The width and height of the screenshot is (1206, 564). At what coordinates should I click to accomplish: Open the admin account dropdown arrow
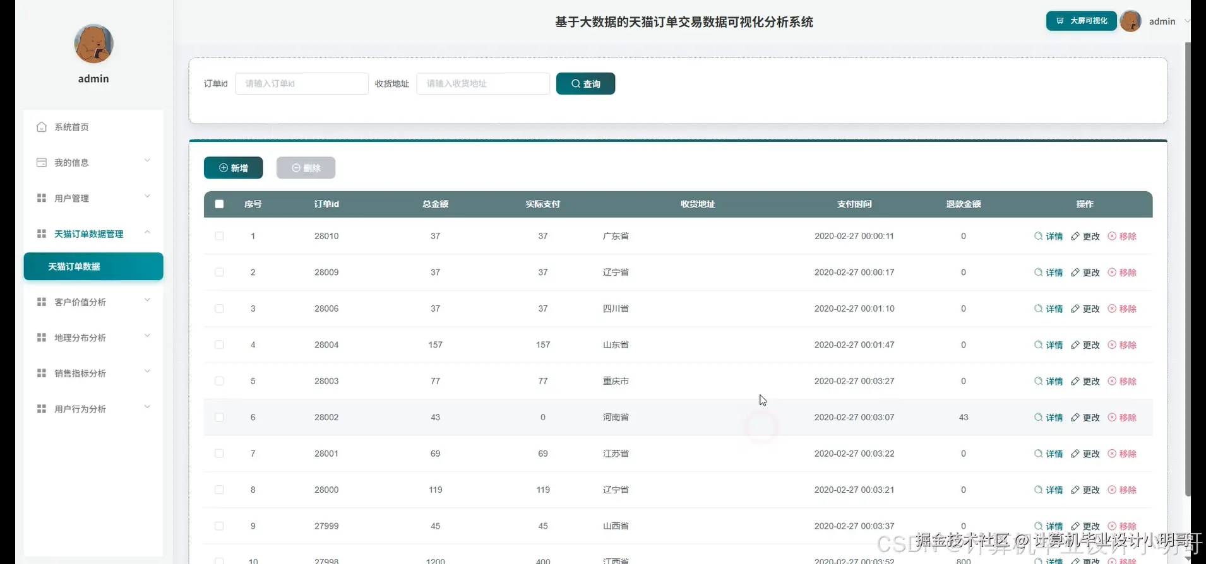(1186, 21)
